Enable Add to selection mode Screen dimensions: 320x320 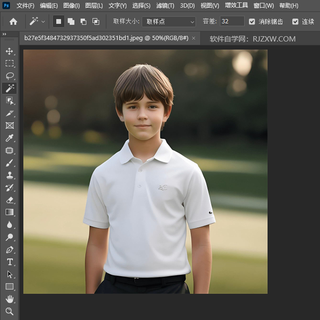[x=71, y=21]
